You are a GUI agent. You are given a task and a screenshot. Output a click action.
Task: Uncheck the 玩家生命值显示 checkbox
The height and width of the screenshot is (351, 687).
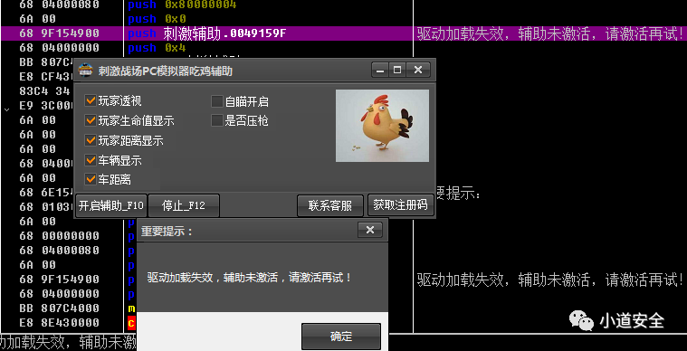tap(91, 120)
